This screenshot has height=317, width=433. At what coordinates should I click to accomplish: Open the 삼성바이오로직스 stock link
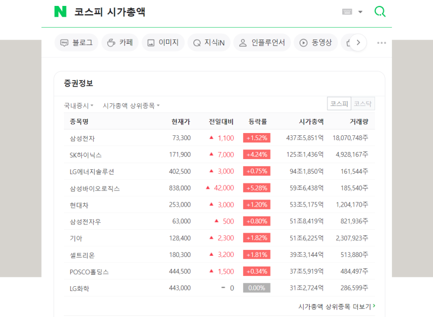(x=95, y=188)
